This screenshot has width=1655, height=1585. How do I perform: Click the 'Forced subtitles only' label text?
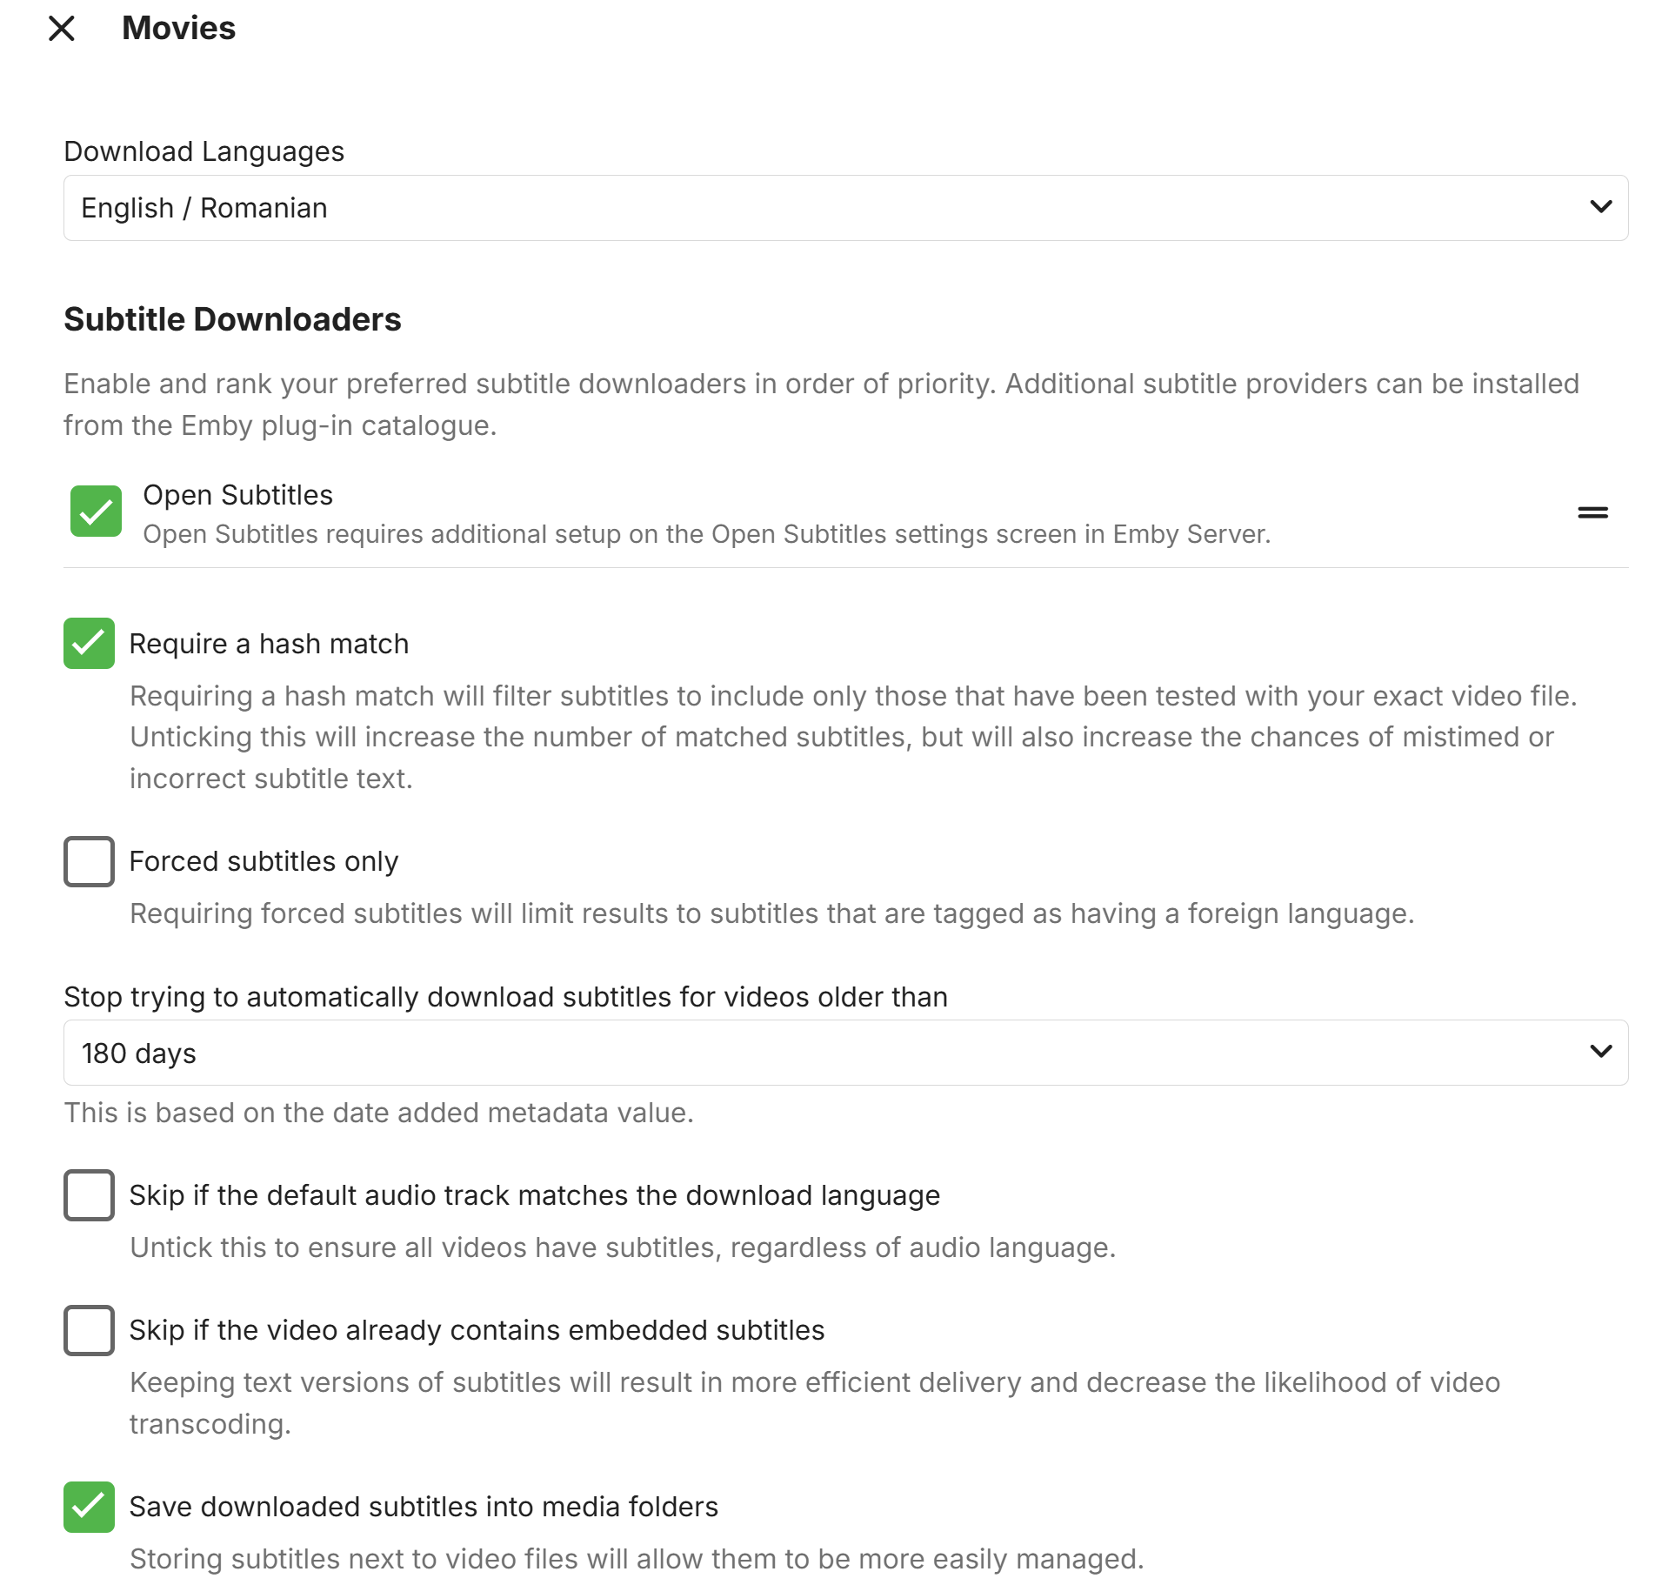[x=264, y=861]
